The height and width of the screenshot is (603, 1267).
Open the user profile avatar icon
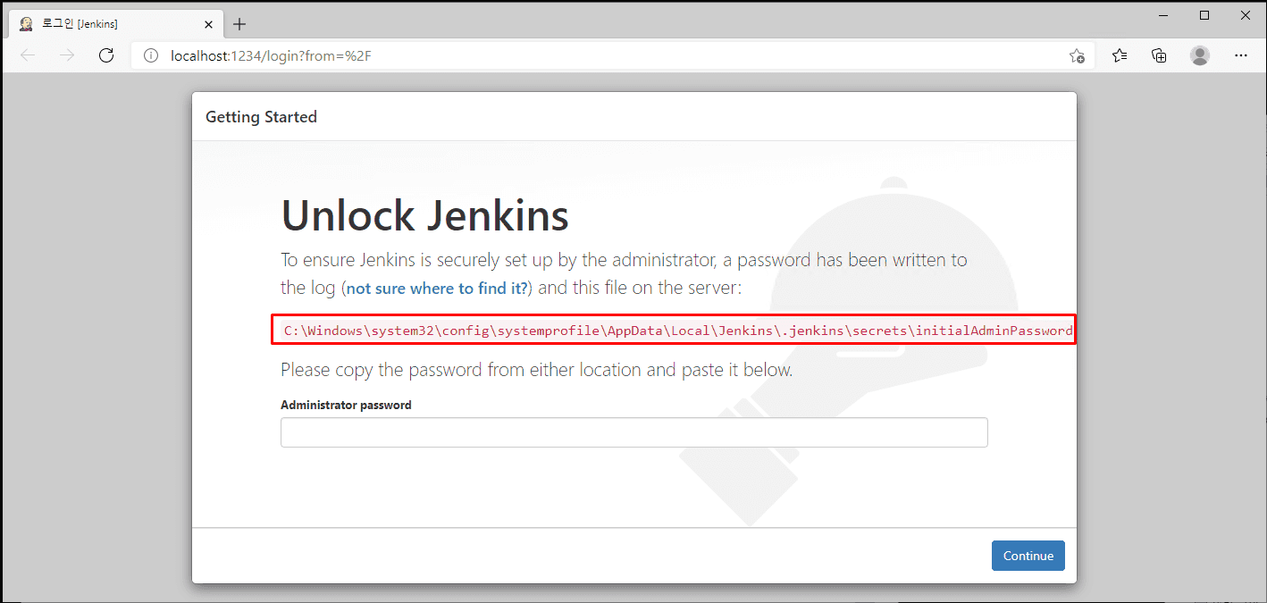1200,55
